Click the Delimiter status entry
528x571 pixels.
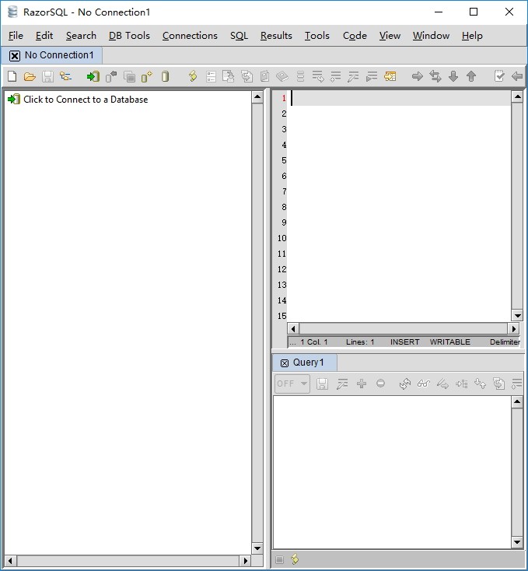(505, 342)
